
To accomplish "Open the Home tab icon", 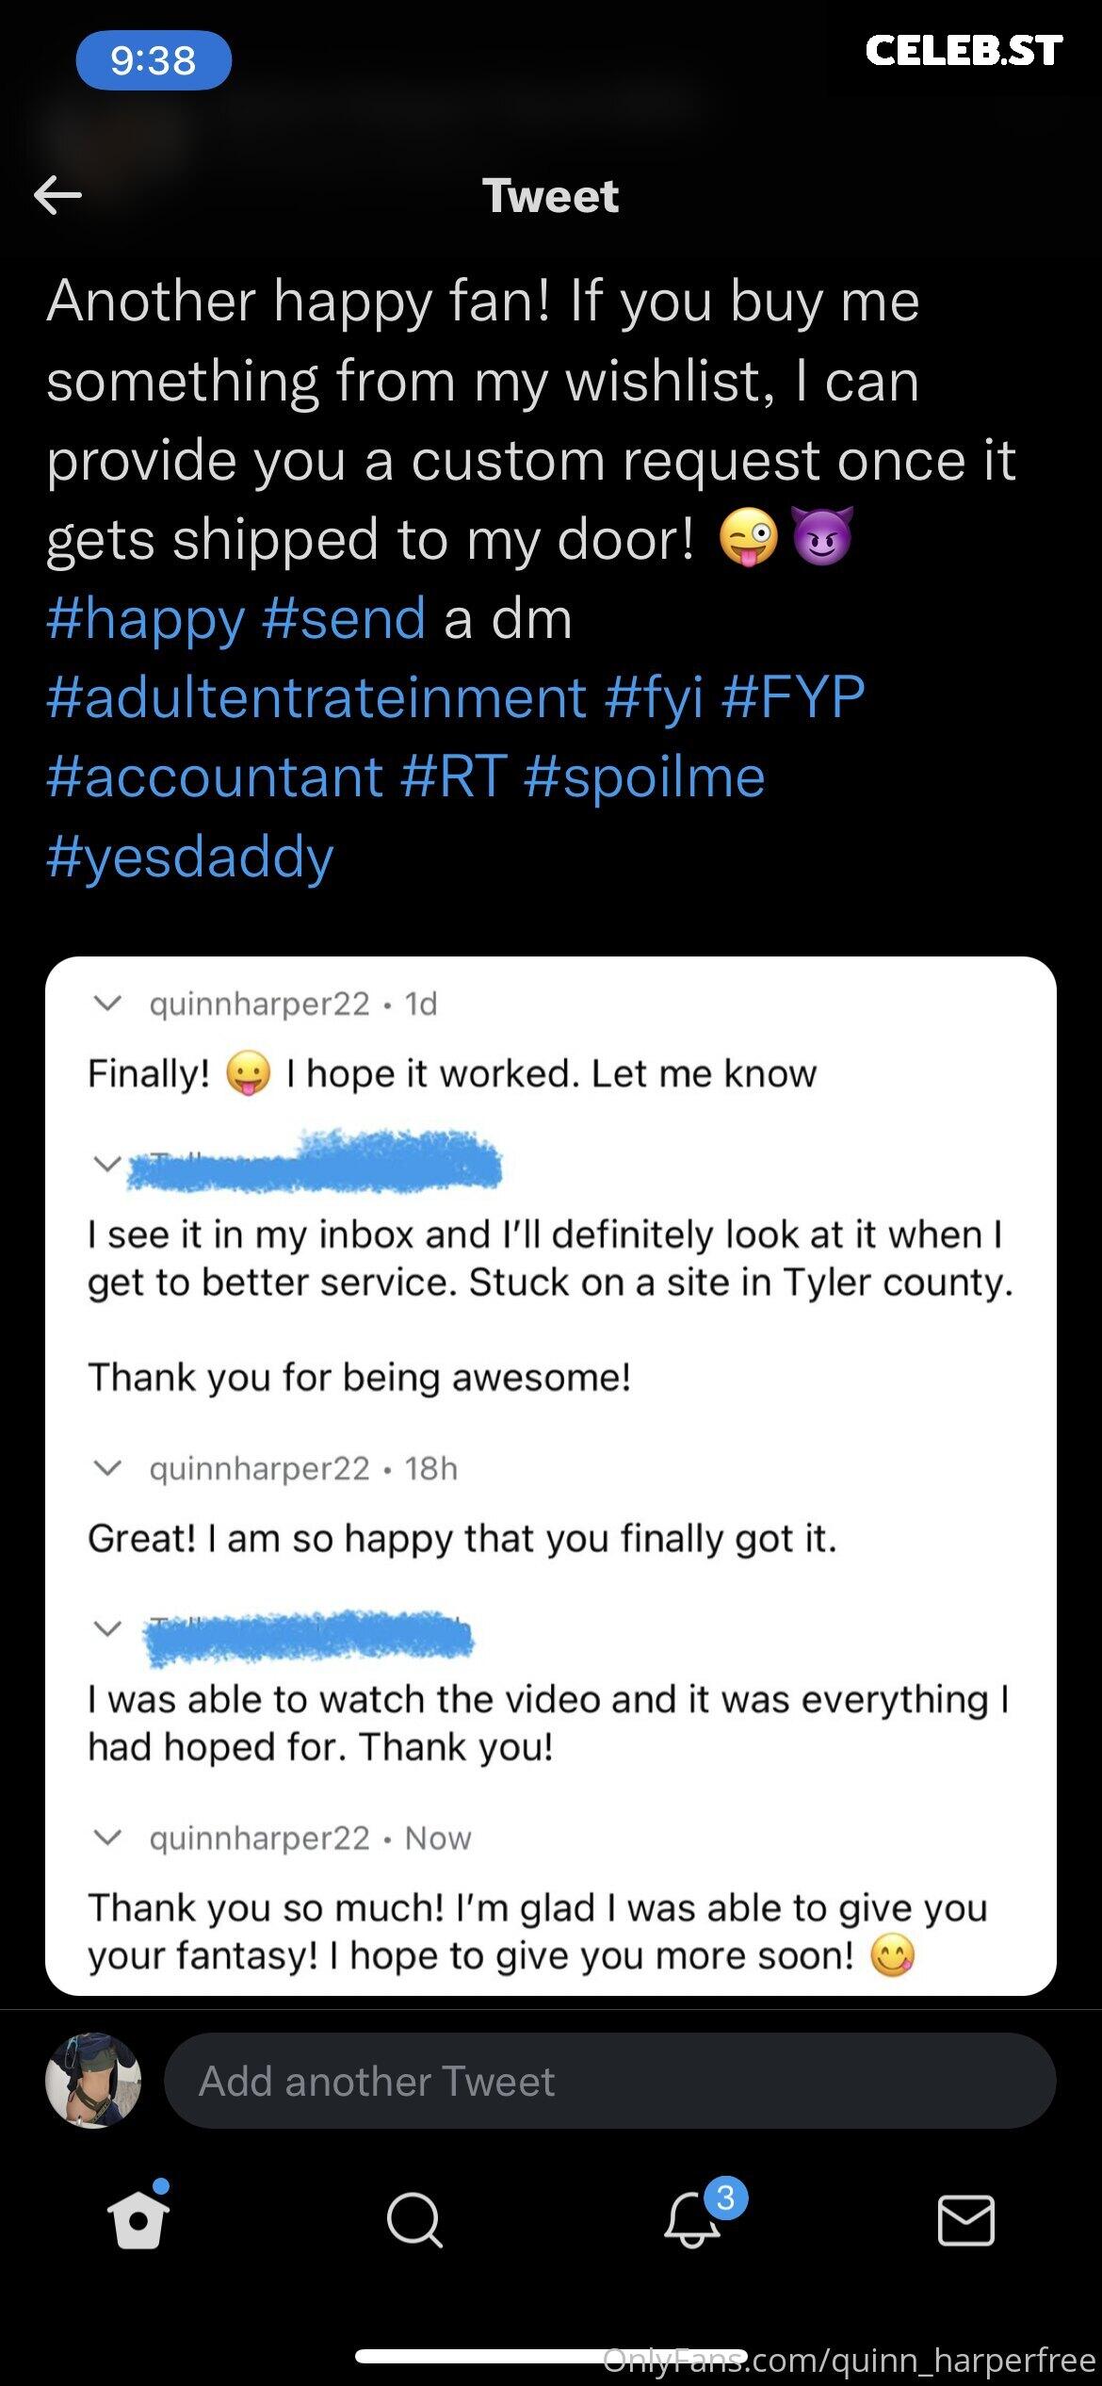I will (x=138, y=2219).
